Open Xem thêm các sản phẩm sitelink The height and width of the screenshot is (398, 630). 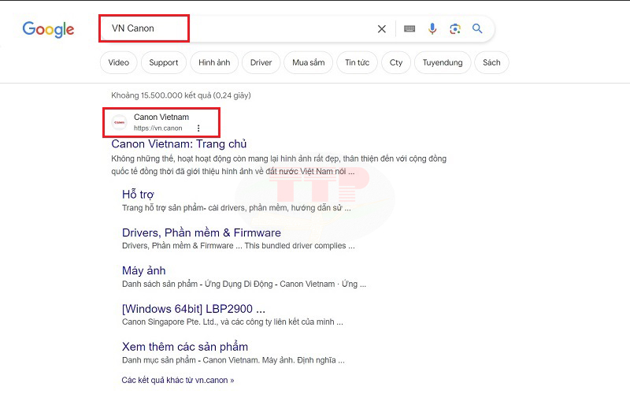pyautogui.click(x=185, y=347)
